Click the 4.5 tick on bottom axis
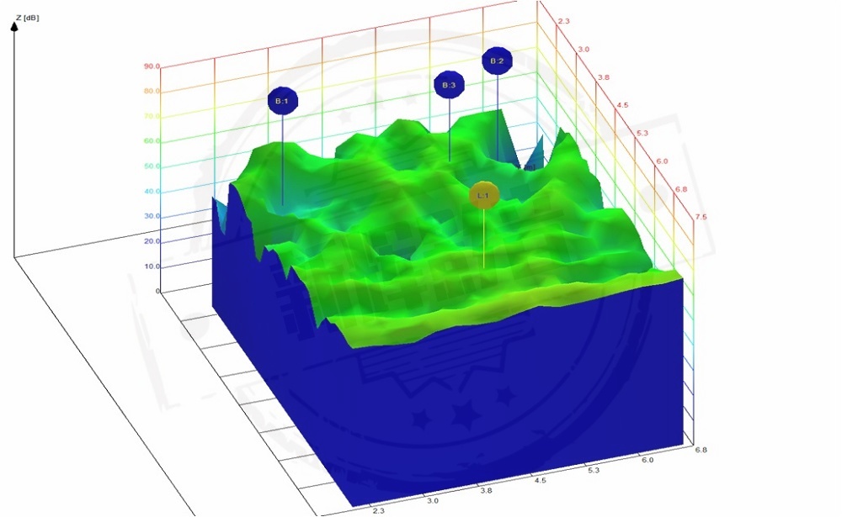842x517 pixels. click(540, 481)
